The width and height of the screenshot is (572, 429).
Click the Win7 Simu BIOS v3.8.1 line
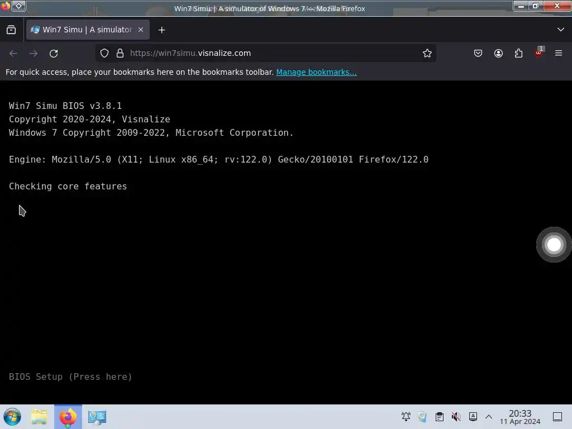click(x=65, y=106)
